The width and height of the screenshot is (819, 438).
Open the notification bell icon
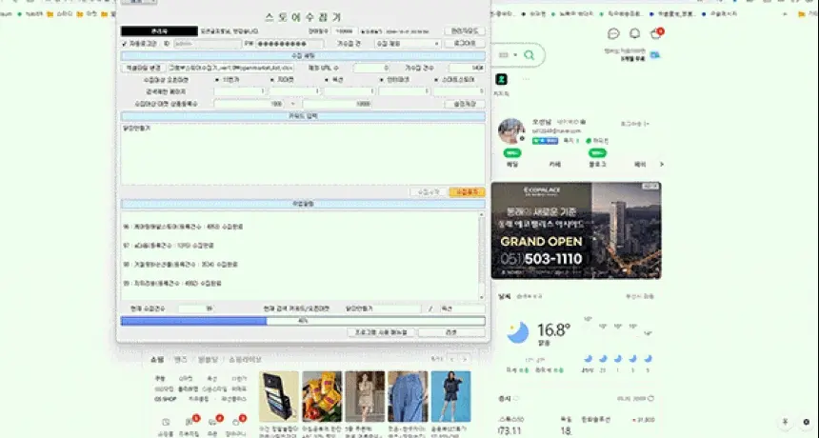click(x=634, y=34)
